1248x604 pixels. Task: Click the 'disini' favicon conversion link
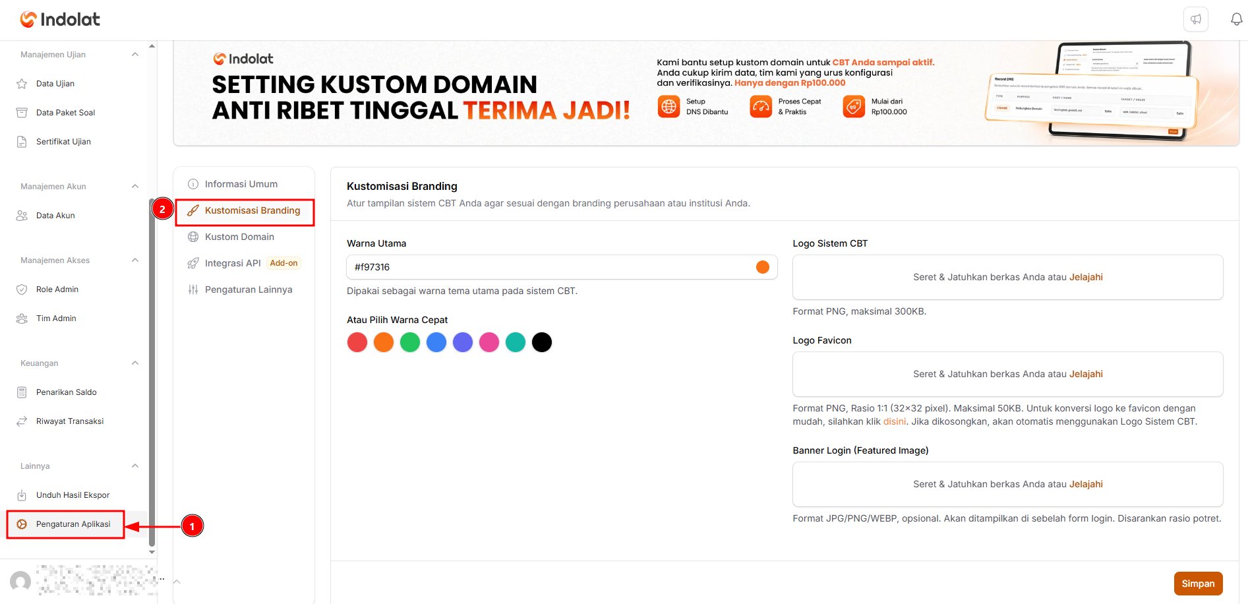point(895,421)
